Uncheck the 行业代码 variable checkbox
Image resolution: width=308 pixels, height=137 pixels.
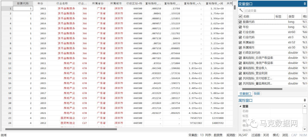tap(240, 37)
